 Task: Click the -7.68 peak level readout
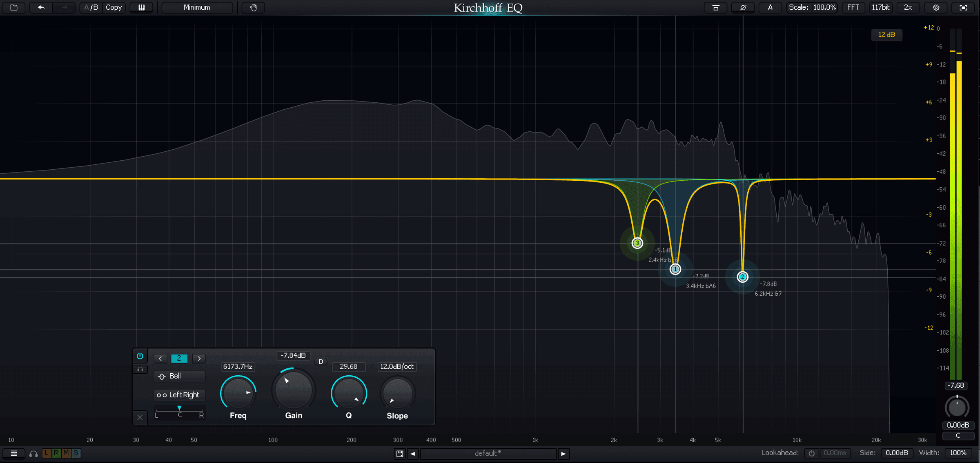(x=956, y=385)
